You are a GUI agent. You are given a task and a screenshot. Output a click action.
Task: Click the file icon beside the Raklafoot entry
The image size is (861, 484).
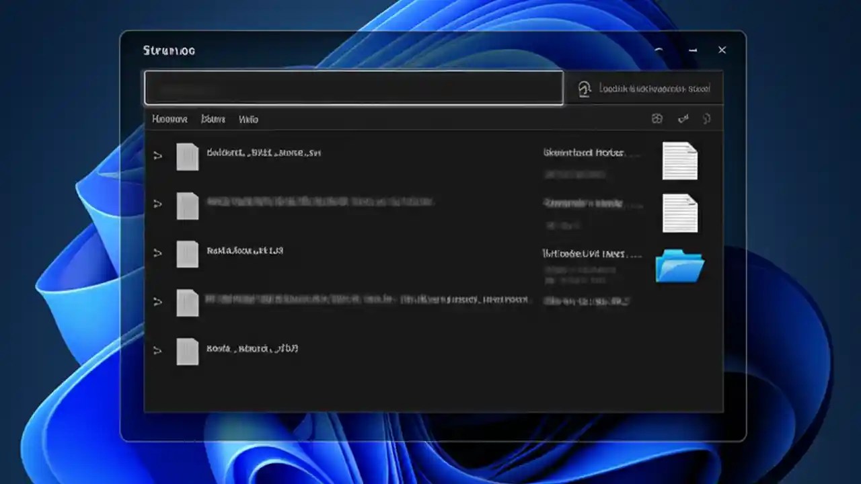[x=188, y=253]
